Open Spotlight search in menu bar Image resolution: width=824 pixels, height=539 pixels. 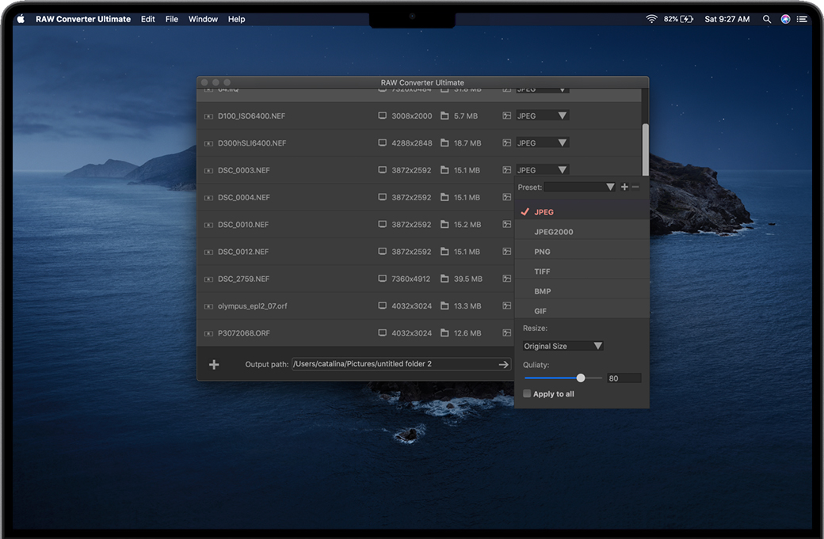click(x=766, y=19)
